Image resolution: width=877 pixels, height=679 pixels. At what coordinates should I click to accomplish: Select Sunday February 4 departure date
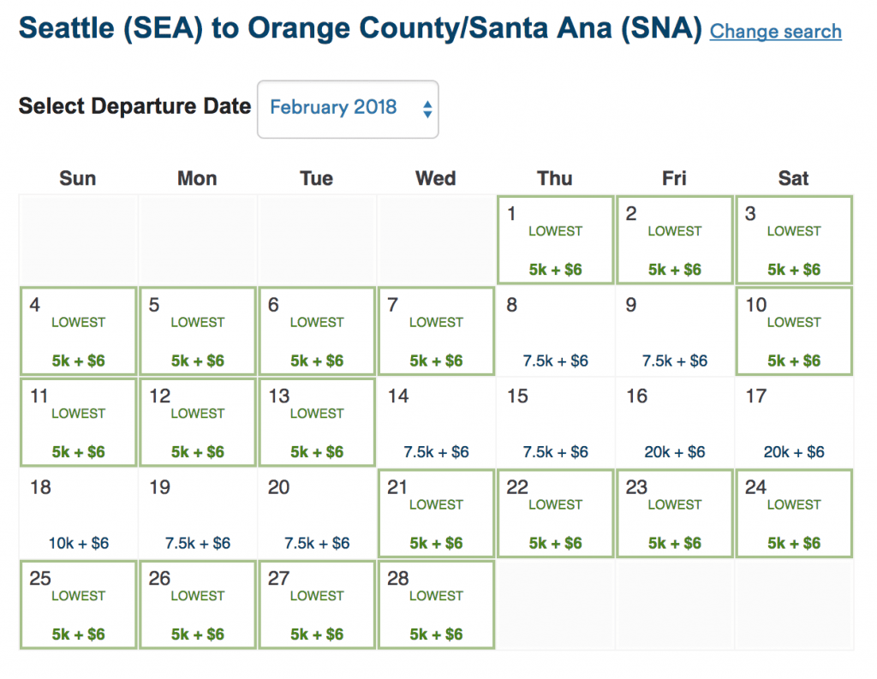[x=78, y=332]
